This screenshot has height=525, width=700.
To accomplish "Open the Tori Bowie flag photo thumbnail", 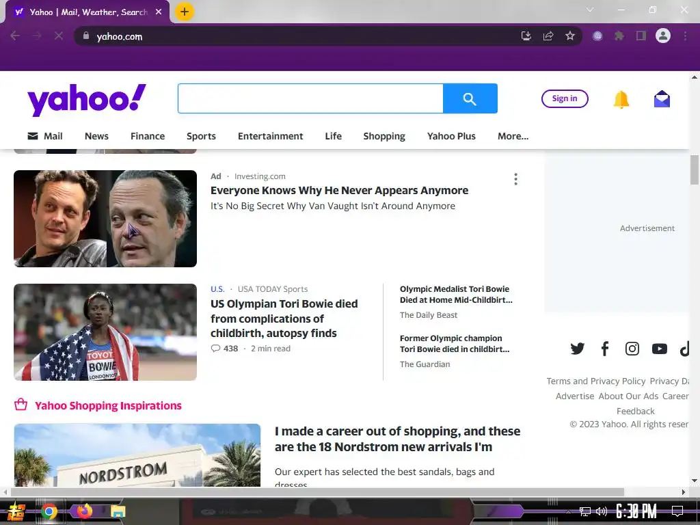I will [105, 332].
